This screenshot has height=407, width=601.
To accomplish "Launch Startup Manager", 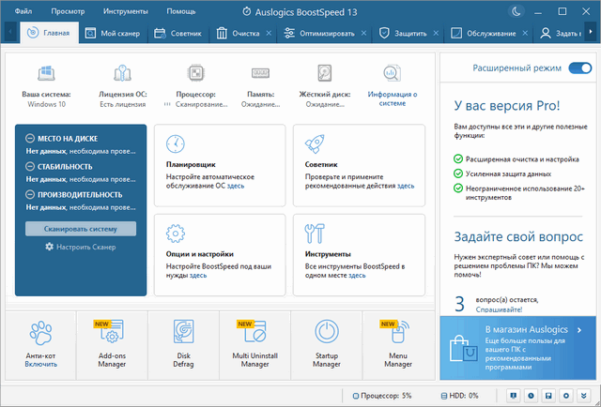I will pos(326,343).
